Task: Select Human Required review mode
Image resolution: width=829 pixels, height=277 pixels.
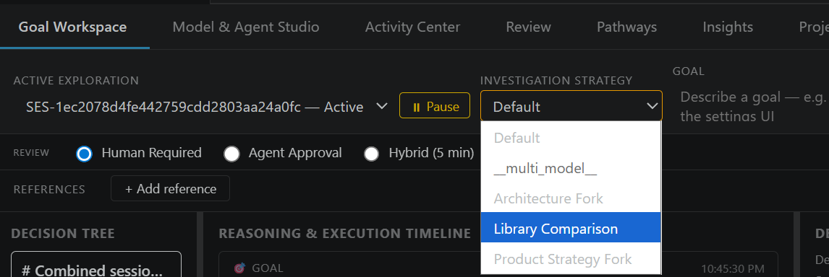Action: 84,154
